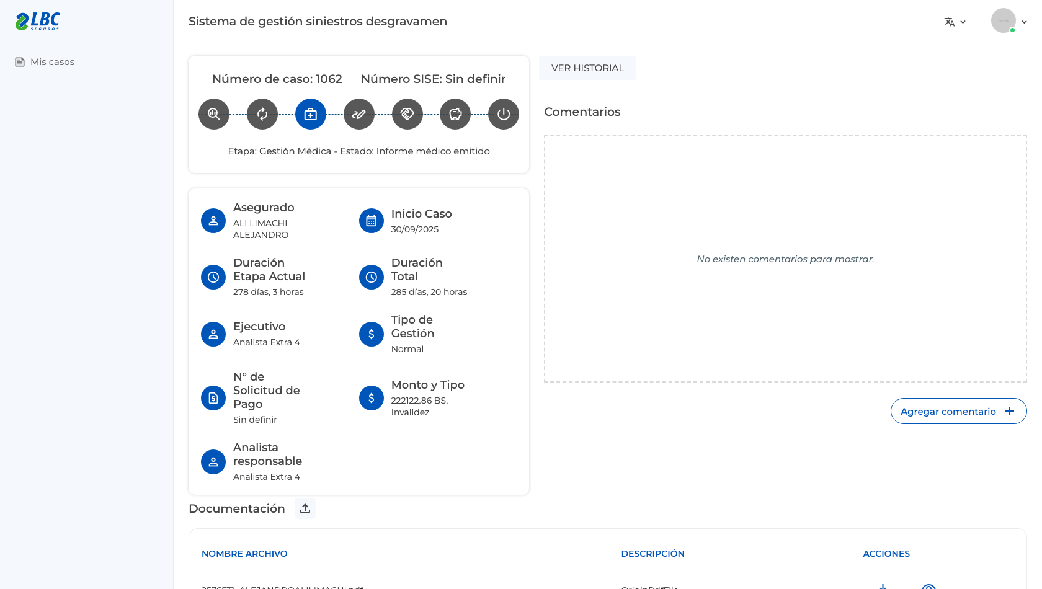Viewport: 1042px width, 589px height.
Task: Click the Asegurado person icon
Action: (213, 221)
